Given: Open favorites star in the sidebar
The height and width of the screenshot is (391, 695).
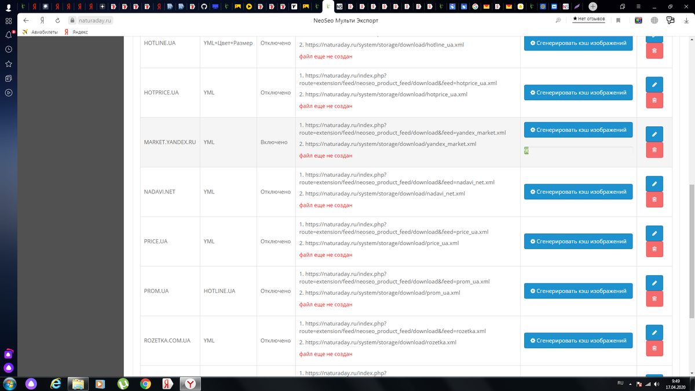Looking at the screenshot, I should tap(9, 64).
